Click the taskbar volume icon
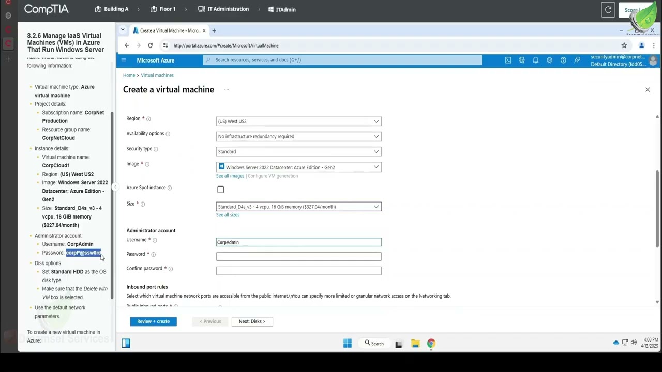 634,342
